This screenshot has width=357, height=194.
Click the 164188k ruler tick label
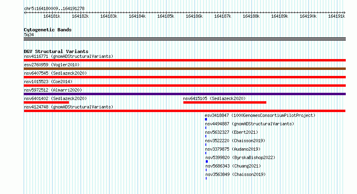pyautogui.click(x=251, y=16)
